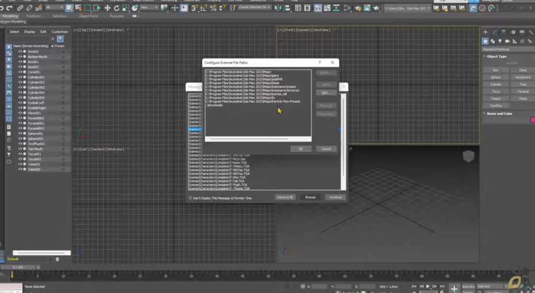Click the Mirror tool icon

(278, 7)
